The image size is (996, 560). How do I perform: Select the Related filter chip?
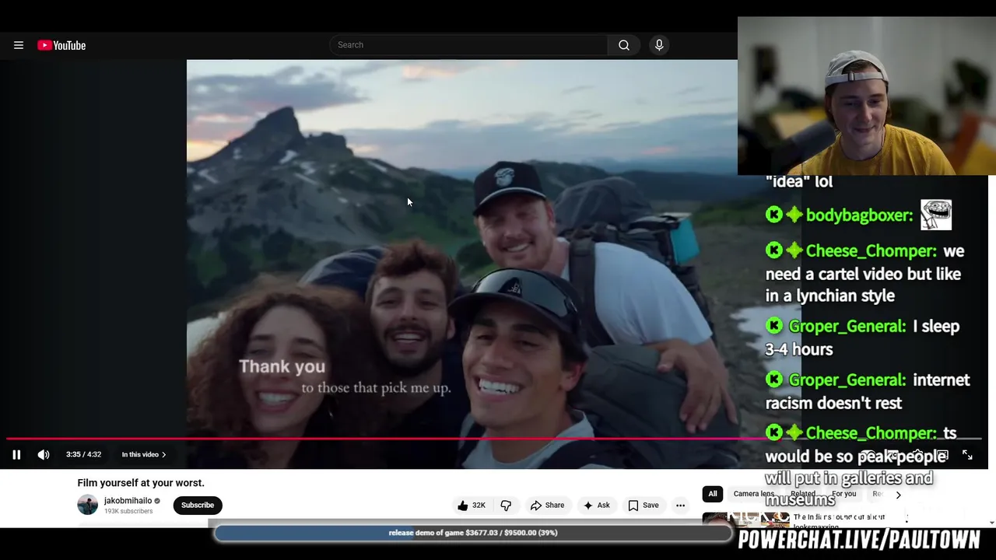[803, 494]
